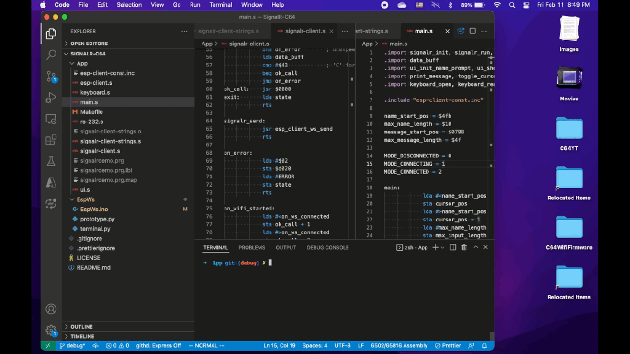Screen dimensions: 630x354
Task: Open the new terminal launch profile dropdown
Action: tap(443, 248)
